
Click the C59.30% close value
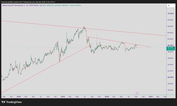click(x=65, y=5)
